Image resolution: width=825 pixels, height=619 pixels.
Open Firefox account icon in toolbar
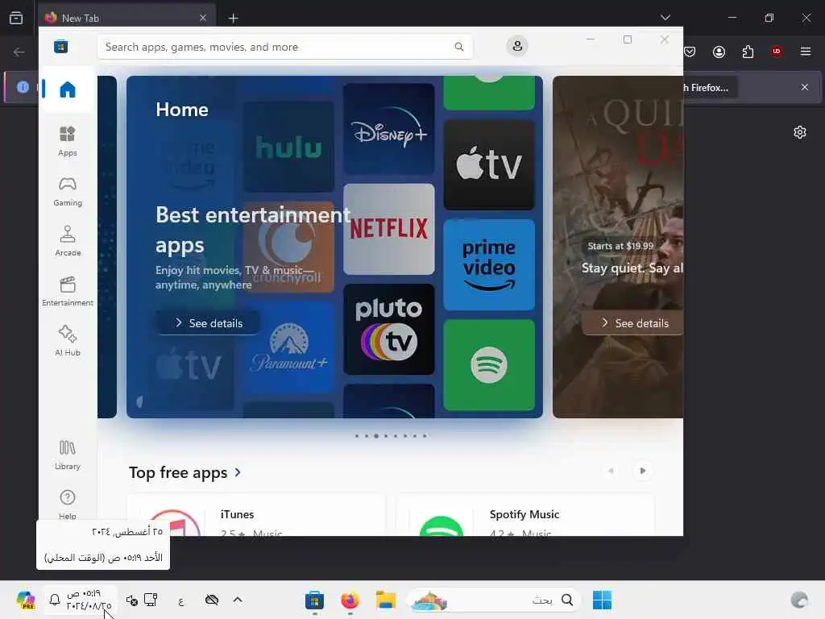point(719,52)
